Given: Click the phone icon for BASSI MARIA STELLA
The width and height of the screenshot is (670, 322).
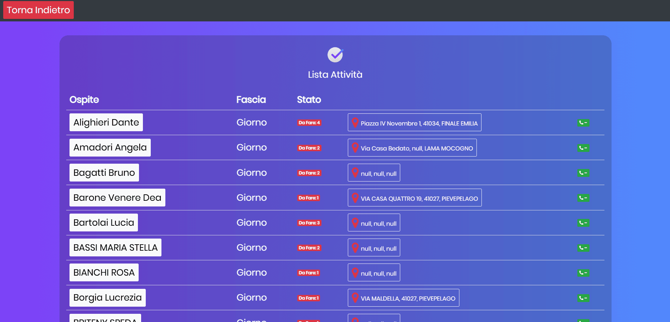Looking at the screenshot, I should (x=583, y=248).
